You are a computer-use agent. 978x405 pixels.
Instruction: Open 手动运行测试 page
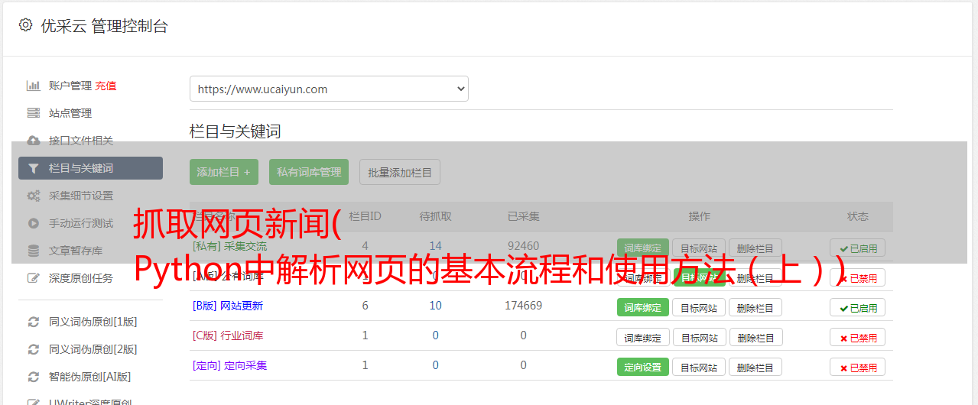pyautogui.click(x=81, y=223)
